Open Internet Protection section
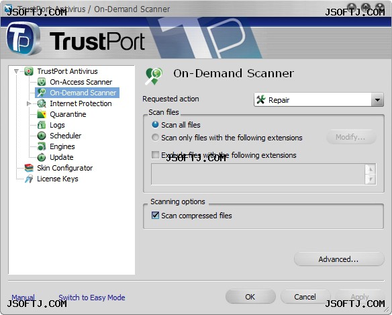 (x=81, y=103)
